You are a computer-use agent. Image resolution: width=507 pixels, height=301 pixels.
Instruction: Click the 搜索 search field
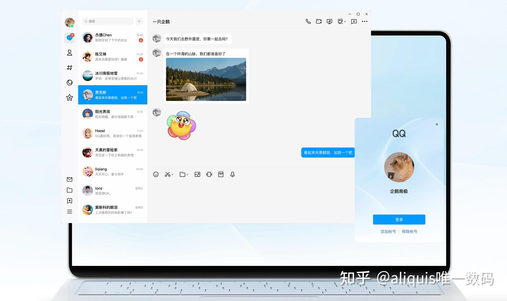tap(108, 21)
